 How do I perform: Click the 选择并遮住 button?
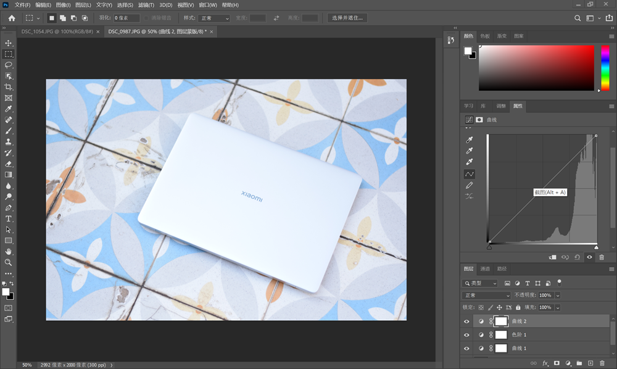(x=348, y=18)
